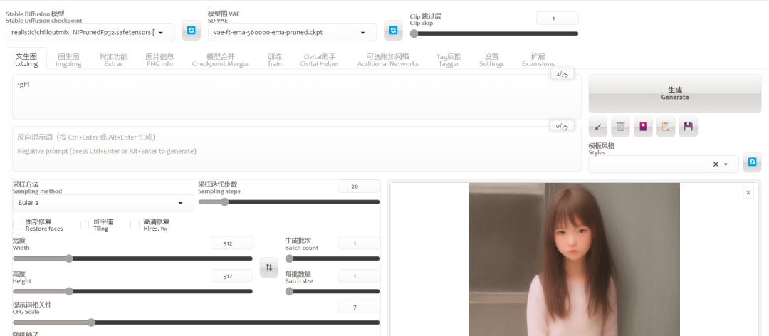
Task: Switch to the img2img tab
Action: point(68,60)
